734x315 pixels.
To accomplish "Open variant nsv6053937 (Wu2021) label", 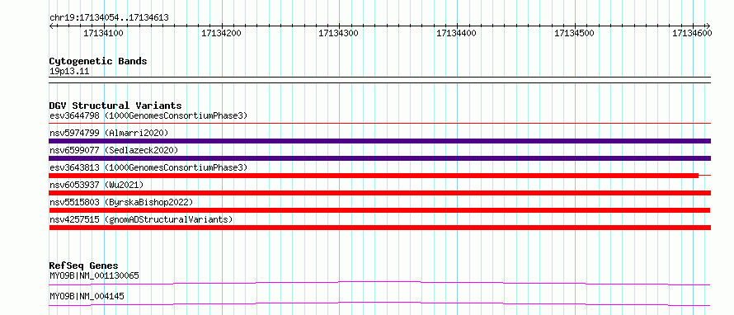I will tap(96, 185).
